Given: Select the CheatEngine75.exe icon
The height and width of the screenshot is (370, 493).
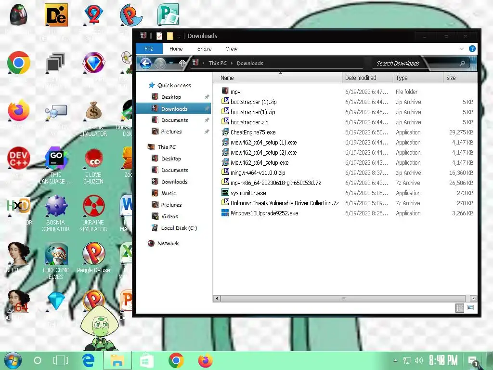Looking at the screenshot, I should point(225,132).
